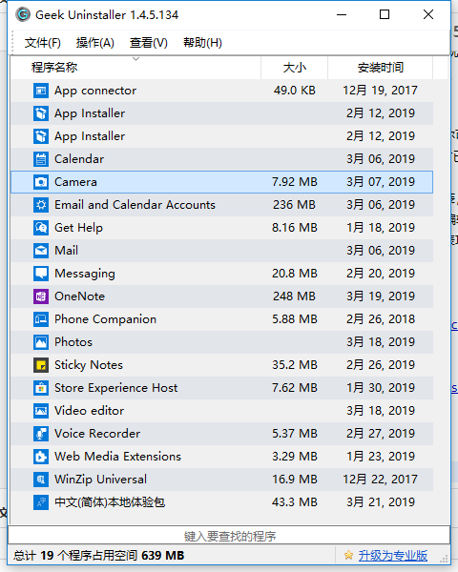Click the search box 键入要查找的程序

tap(229, 536)
